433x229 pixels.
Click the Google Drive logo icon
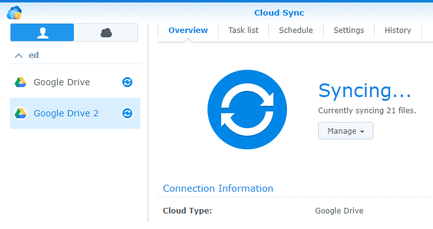point(21,82)
